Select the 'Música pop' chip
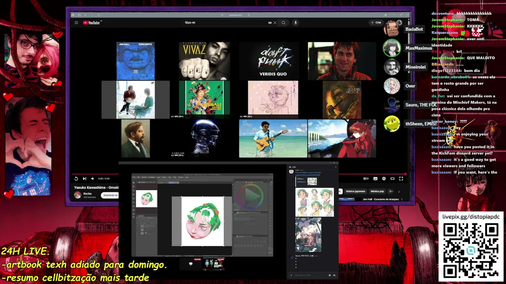This screenshot has height=284, width=506. click(x=377, y=191)
